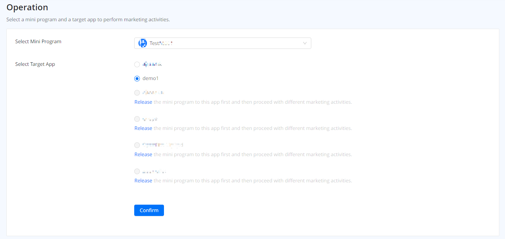Click the last target app radio button

coord(137,171)
